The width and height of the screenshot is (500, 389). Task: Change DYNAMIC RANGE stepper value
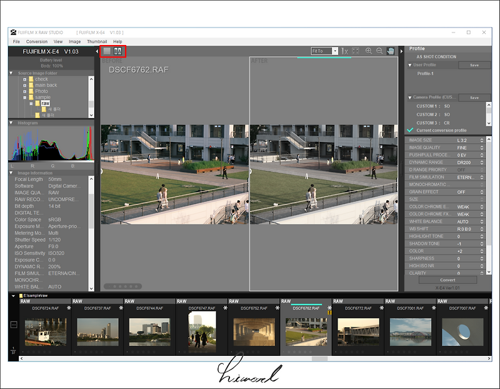coord(482,163)
